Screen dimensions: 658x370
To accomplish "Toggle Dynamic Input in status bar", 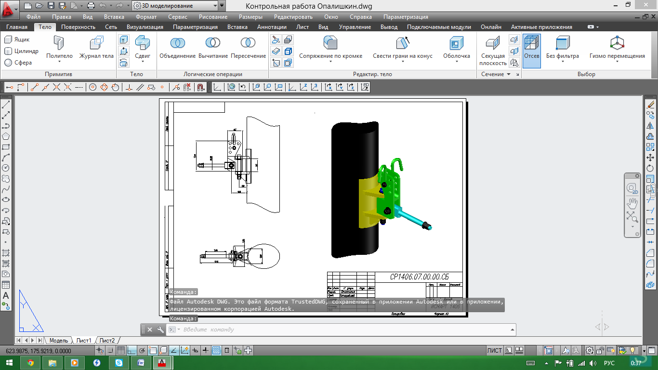I will [195, 350].
